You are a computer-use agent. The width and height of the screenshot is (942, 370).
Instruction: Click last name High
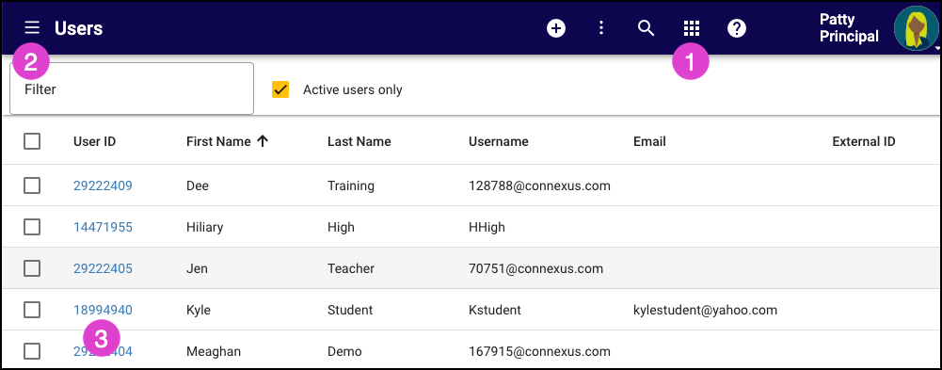342,227
